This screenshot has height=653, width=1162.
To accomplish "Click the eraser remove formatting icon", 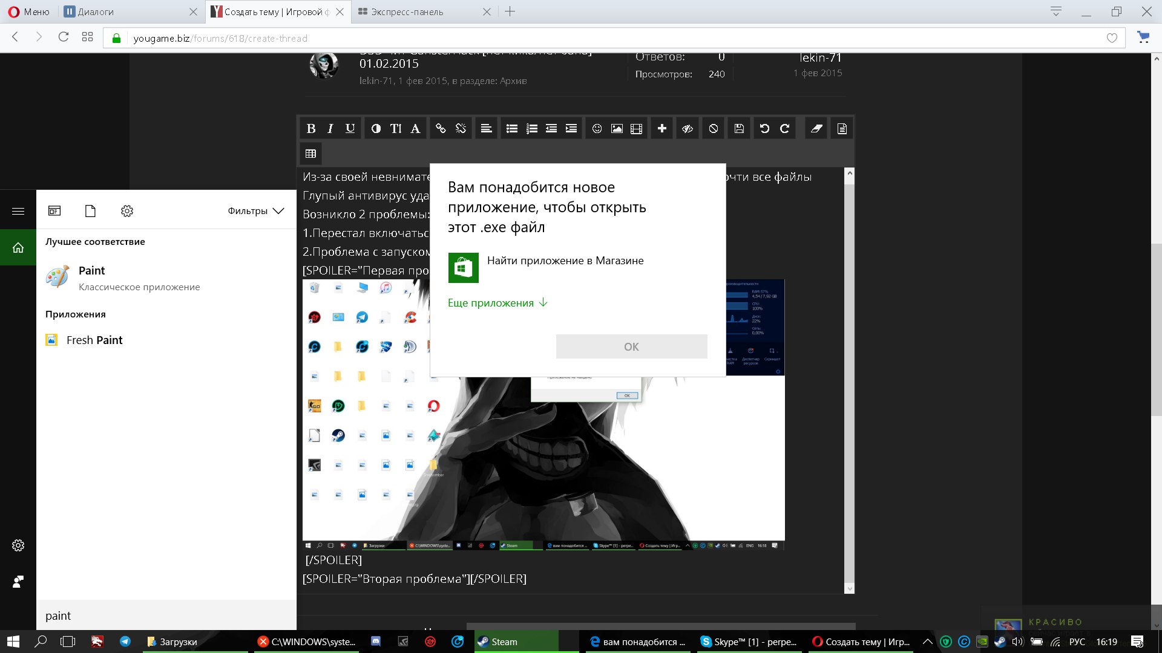I will (816, 128).
